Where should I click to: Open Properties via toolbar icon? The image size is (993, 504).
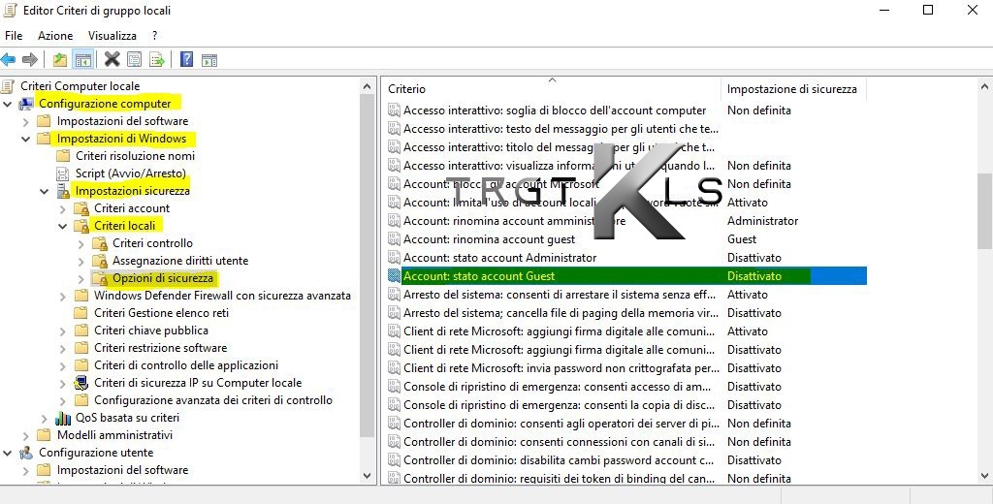[134, 60]
